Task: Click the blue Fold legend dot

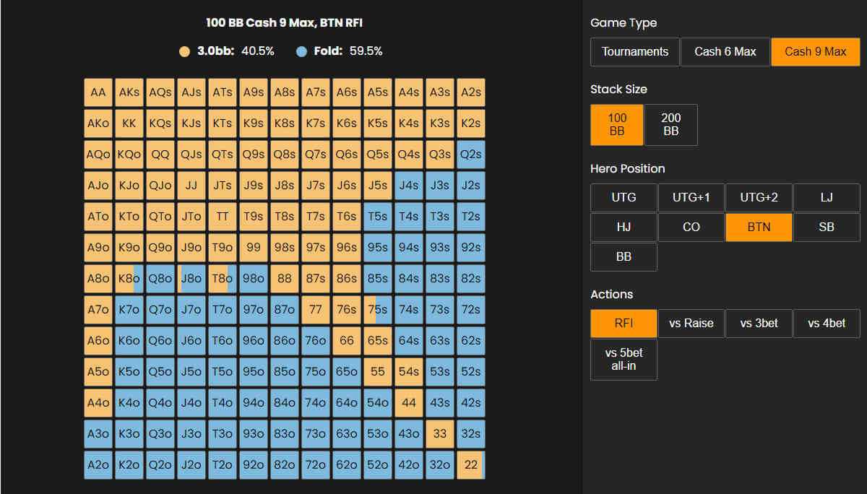Action: click(x=301, y=51)
